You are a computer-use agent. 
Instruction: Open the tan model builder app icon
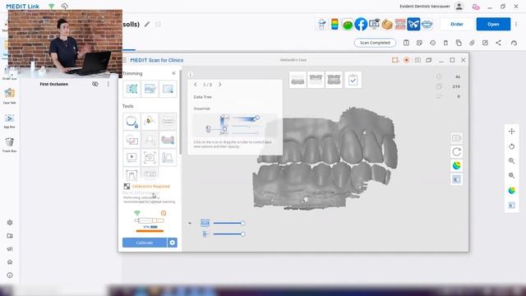(x=387, y=24)
